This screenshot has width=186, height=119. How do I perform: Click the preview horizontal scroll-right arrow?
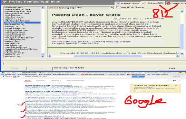click(178, 56)
